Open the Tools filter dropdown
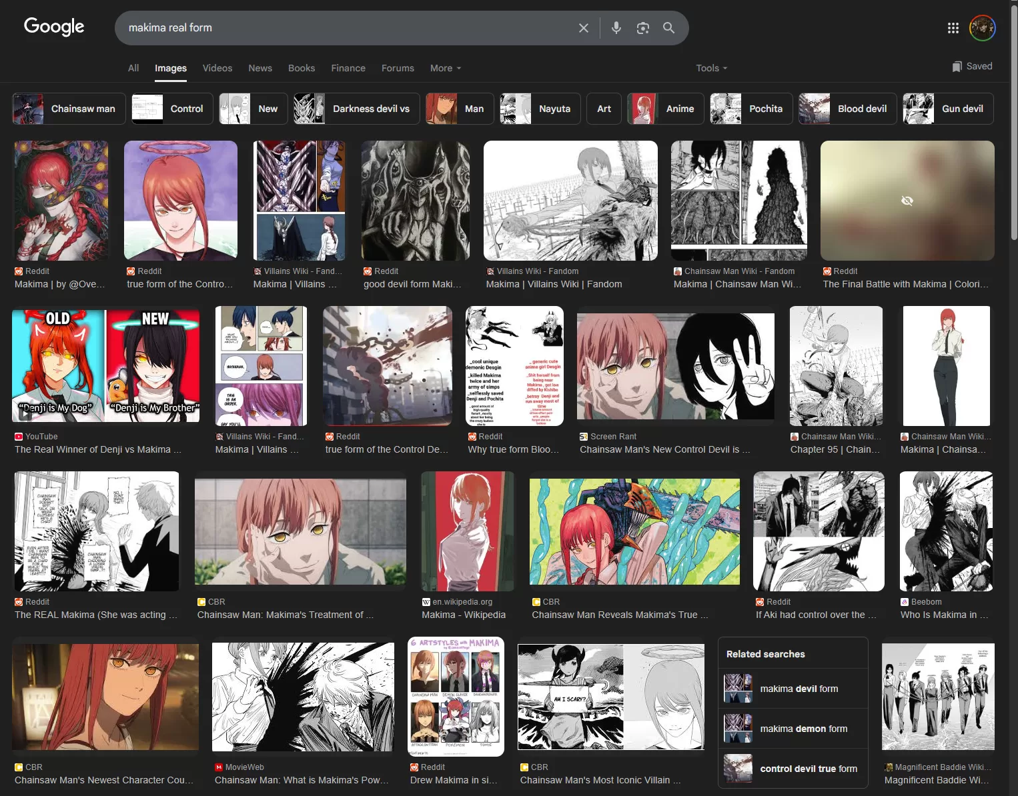1018x796 pixels. pos(711,68)
